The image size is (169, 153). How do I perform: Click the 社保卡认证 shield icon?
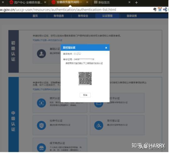[41, 125]
